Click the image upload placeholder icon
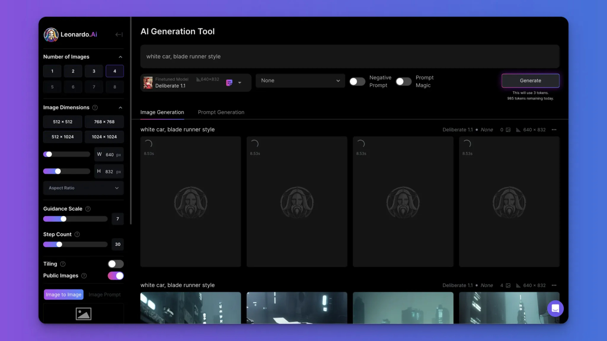 tap(83, 314)
